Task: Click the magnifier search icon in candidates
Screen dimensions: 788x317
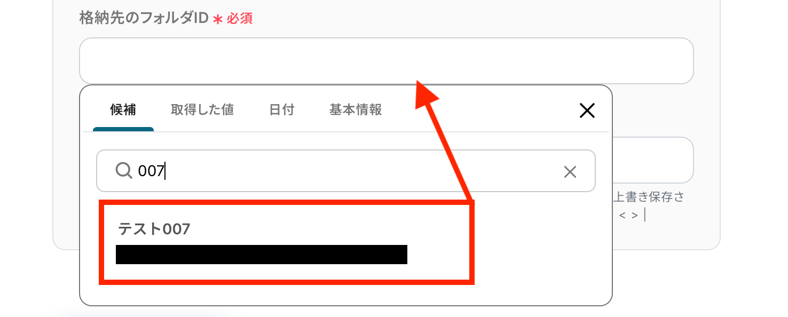Action: (123, 171)
